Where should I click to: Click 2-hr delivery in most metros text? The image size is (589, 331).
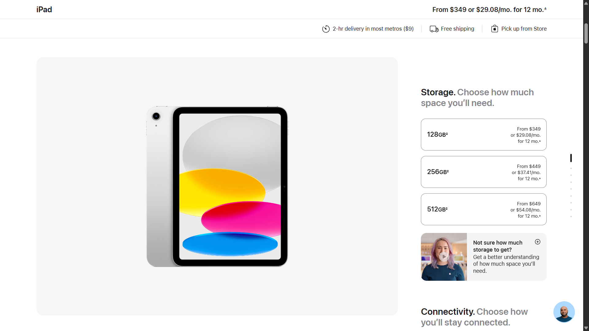pos(373,29)
